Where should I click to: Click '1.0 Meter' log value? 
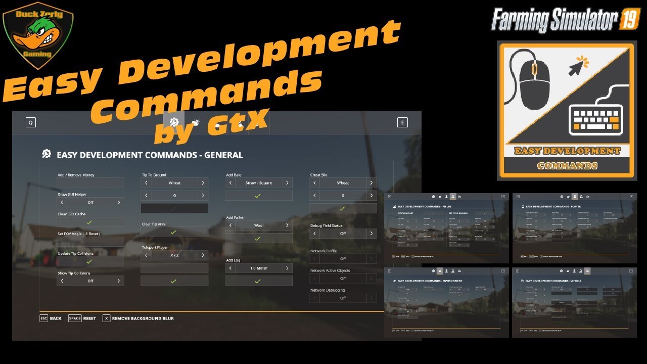coord(258,268)
